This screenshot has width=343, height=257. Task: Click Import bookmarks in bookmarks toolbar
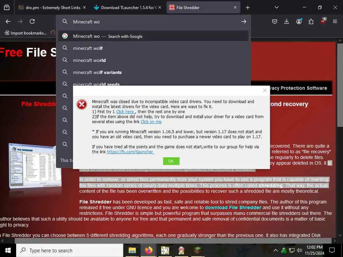[25, 33]
